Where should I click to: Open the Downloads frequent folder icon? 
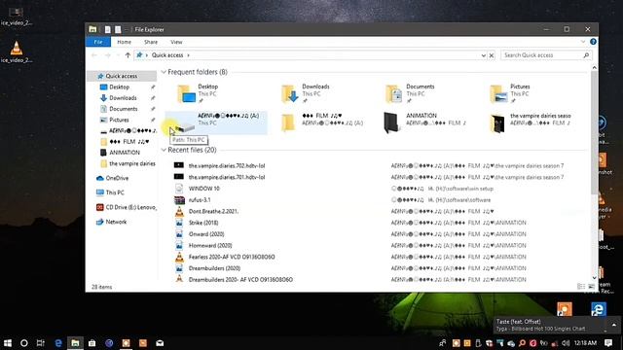pyautogui.click(x=290, y=94)
